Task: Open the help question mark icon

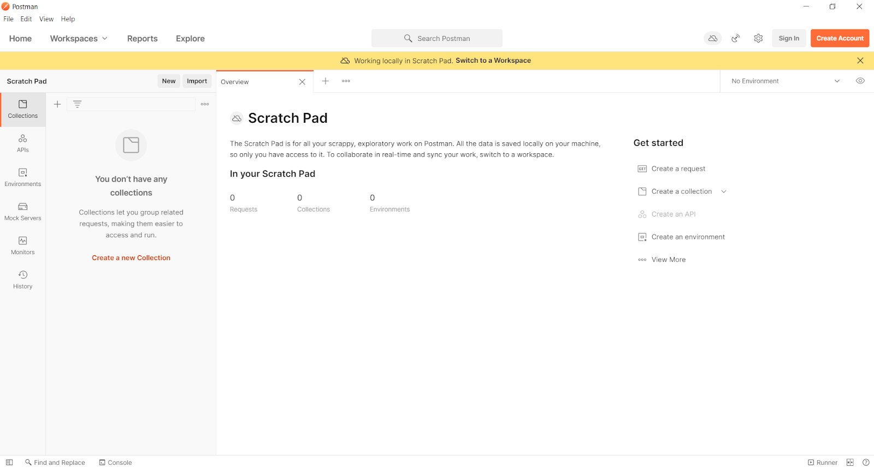Action: (x=866, y=463)
